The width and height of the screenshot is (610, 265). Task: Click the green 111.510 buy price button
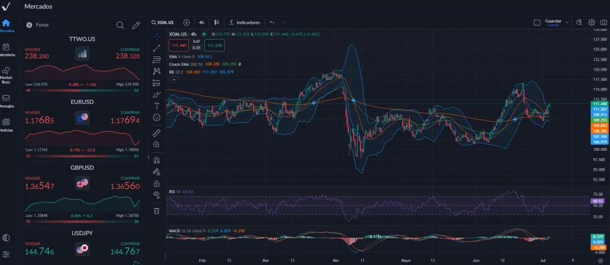(214, 45)
